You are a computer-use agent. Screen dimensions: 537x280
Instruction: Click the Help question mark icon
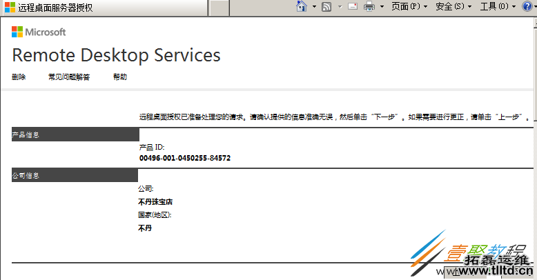click(x=527, y=6)
